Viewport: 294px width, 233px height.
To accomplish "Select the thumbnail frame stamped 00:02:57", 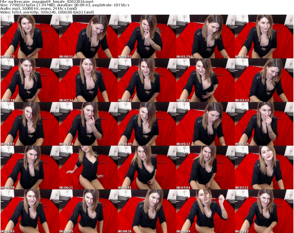I will coord(147,80).
